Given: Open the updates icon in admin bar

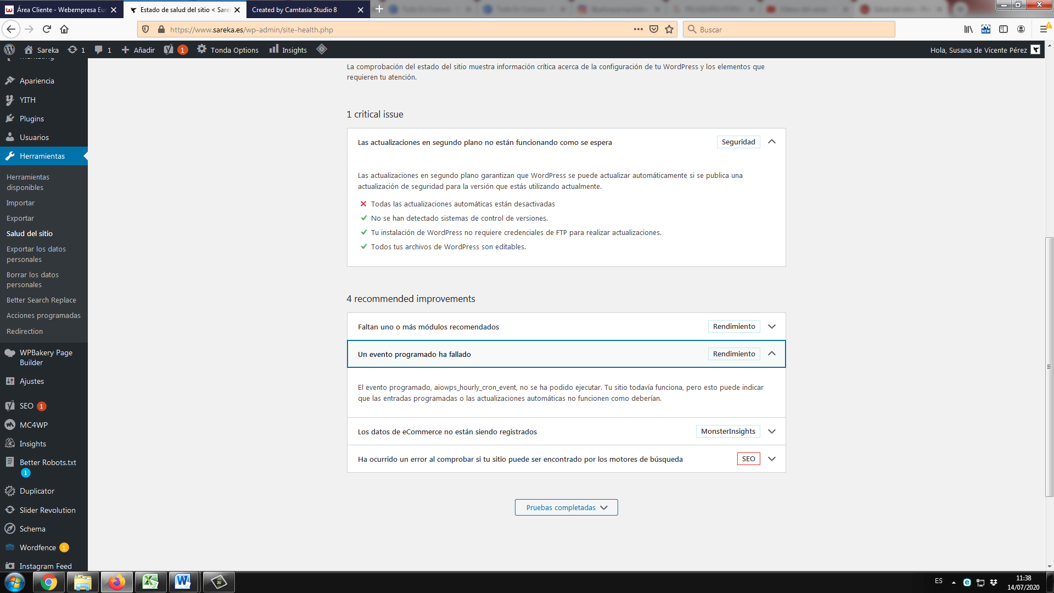Looking at the screenshot, I should pos(76,49).
